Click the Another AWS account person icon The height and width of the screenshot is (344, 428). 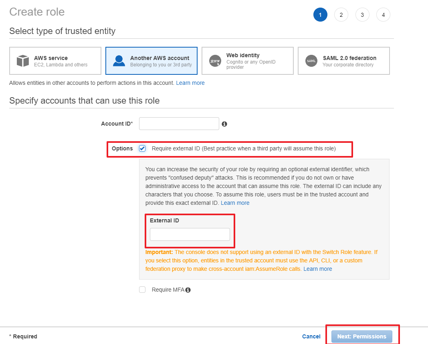tap(119, 61)
